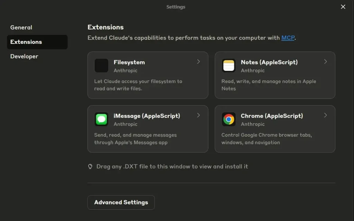Image resolution: width=354 pixels, height=221 pixels.
Task: Click the Settings window title
Action: pos(176,7)
